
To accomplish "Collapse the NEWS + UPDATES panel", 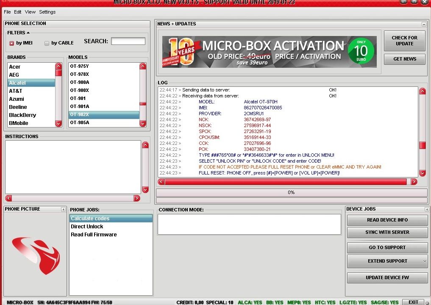I will pyautogui.click(x=424, y=24).
